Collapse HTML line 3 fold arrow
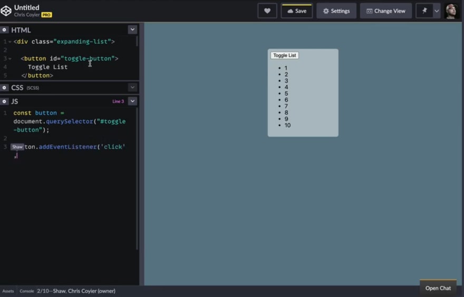464x297 pixels. coord(10,58)
